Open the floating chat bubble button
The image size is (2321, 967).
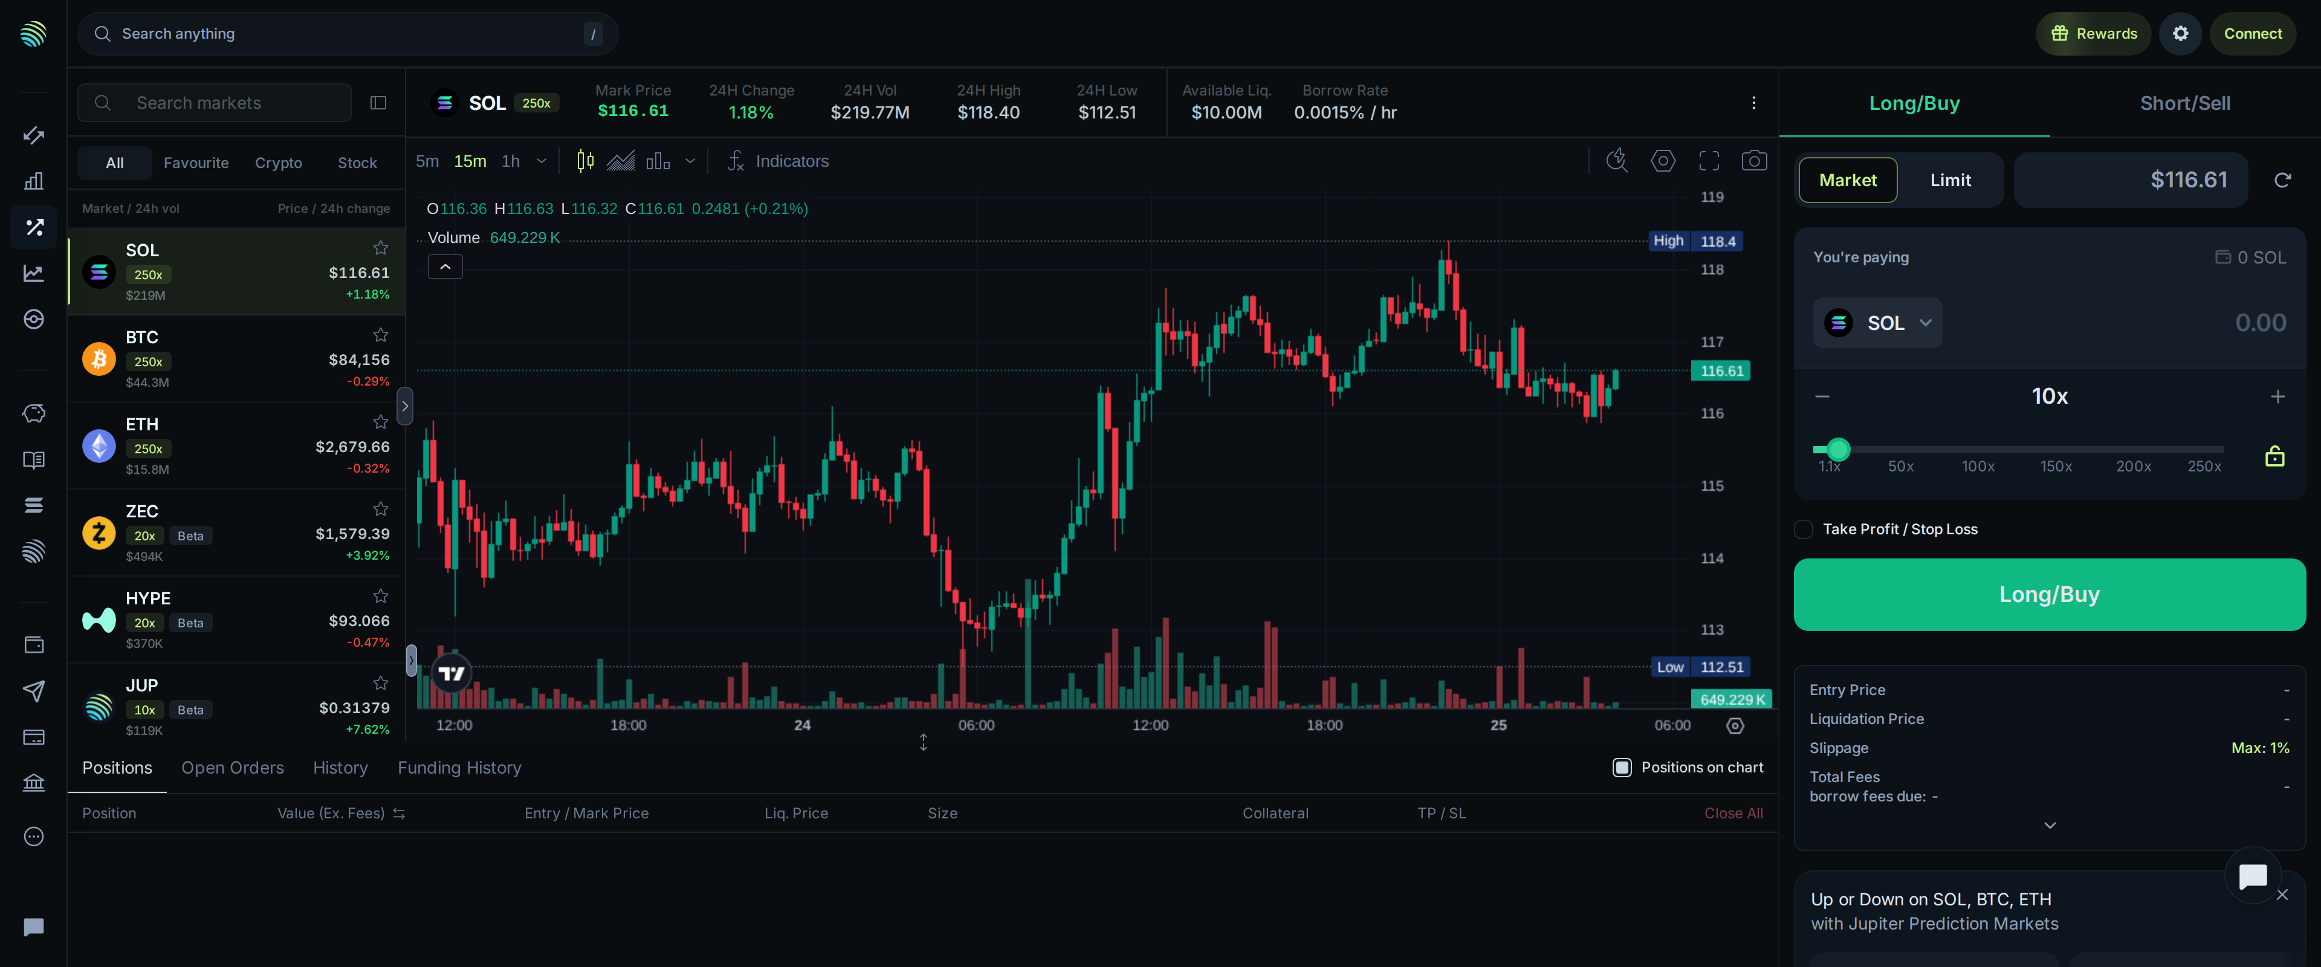(x=2253, y=875)
